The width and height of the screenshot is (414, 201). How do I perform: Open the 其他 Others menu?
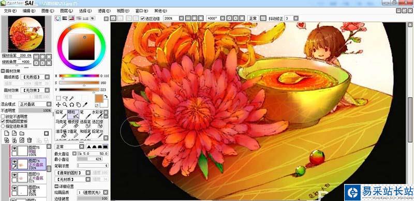(160, 11)
